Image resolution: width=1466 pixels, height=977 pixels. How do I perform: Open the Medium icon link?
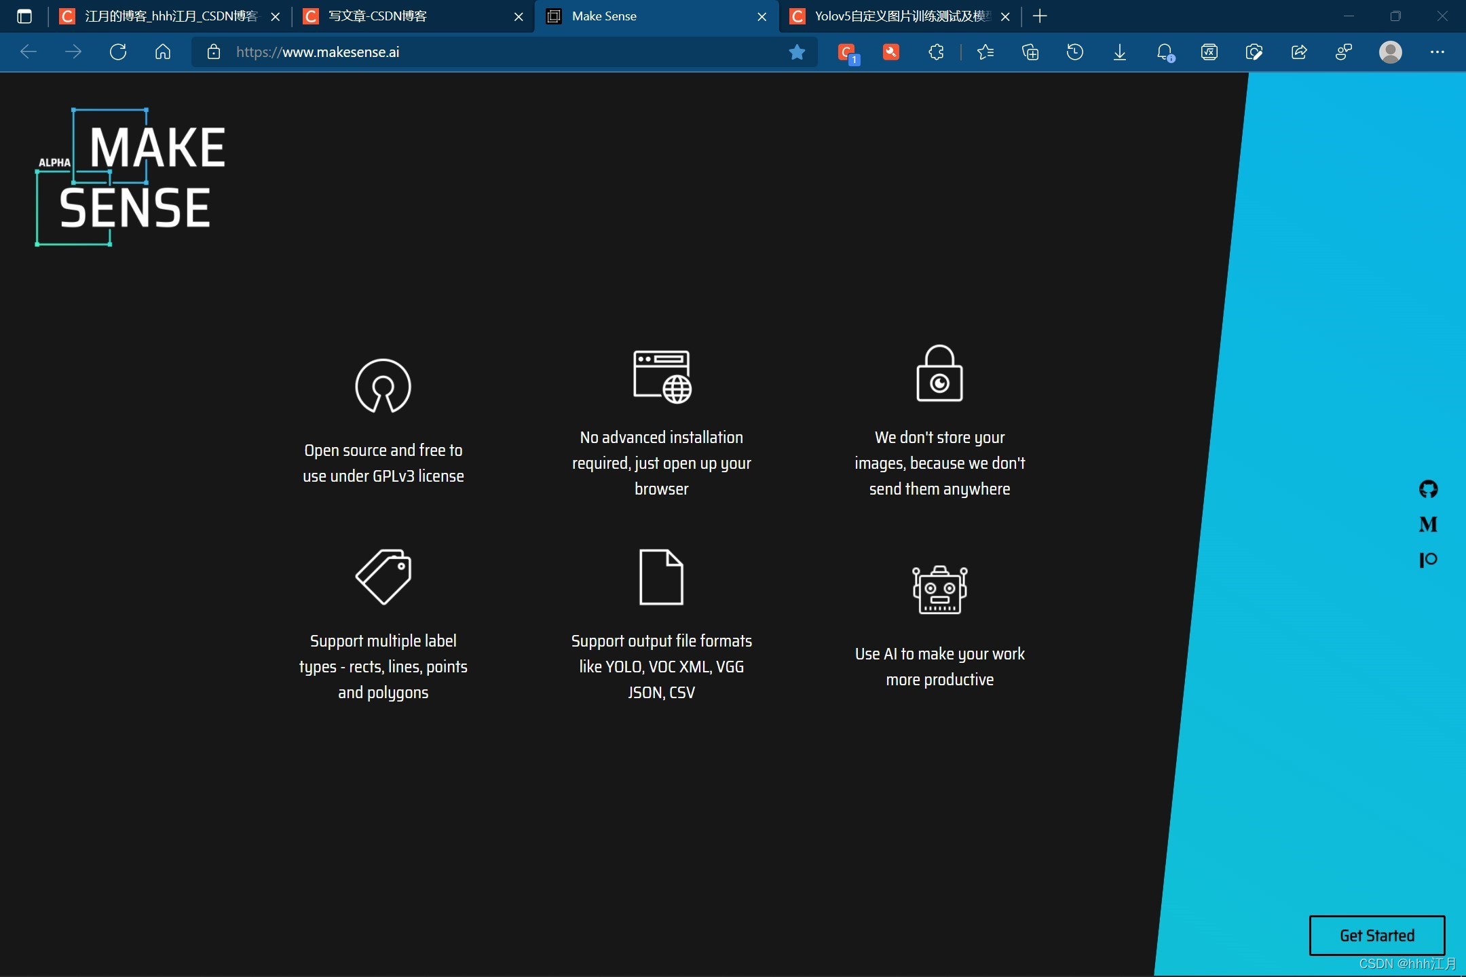pos(1428,524)
